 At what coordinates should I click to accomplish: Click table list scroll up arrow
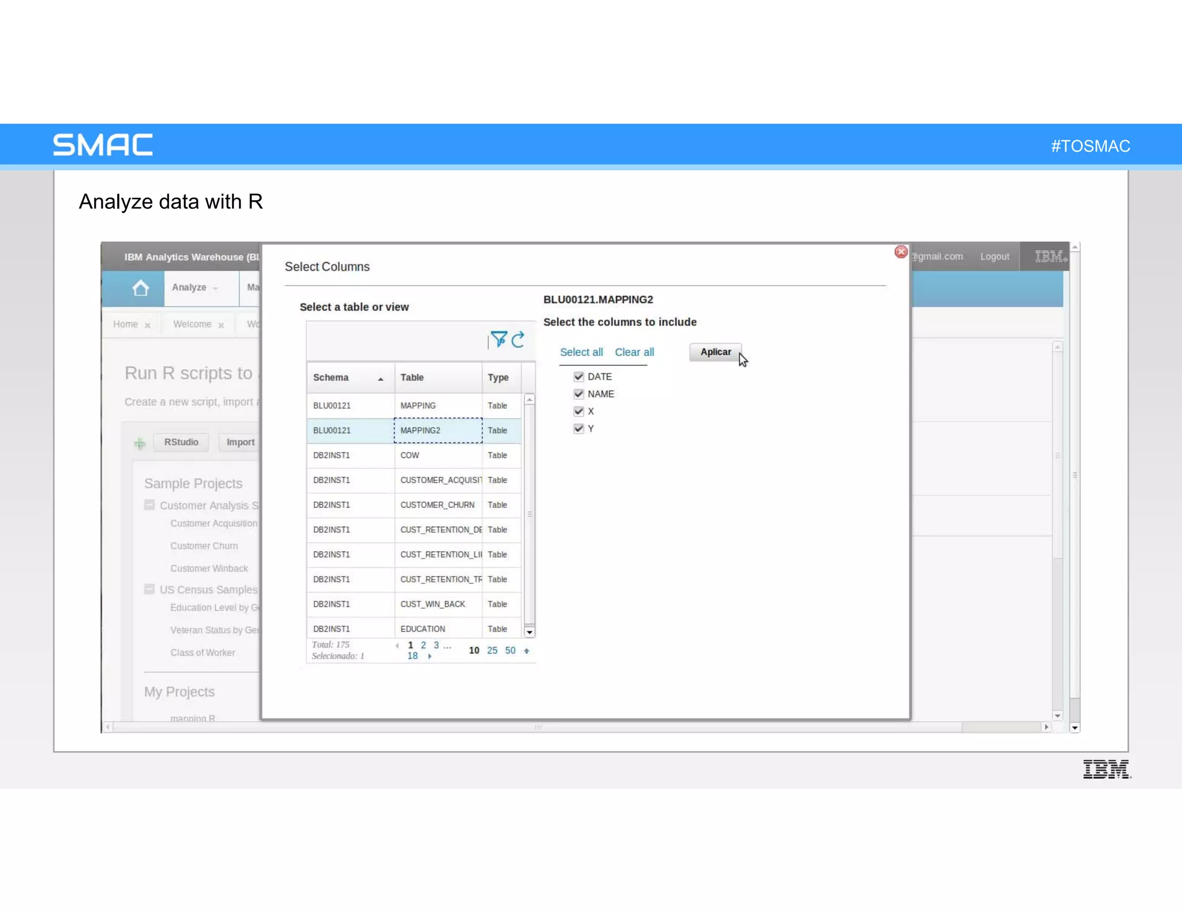[x=529, y=399]
